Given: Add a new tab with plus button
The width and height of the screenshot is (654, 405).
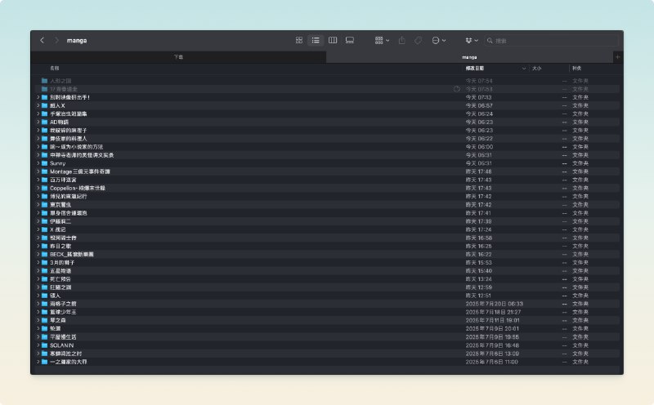Looking at the screenshot, I should pyautogui.click(x=617, y=57).
